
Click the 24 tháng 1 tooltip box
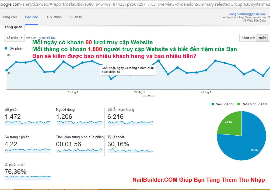[x=128, y=70]
